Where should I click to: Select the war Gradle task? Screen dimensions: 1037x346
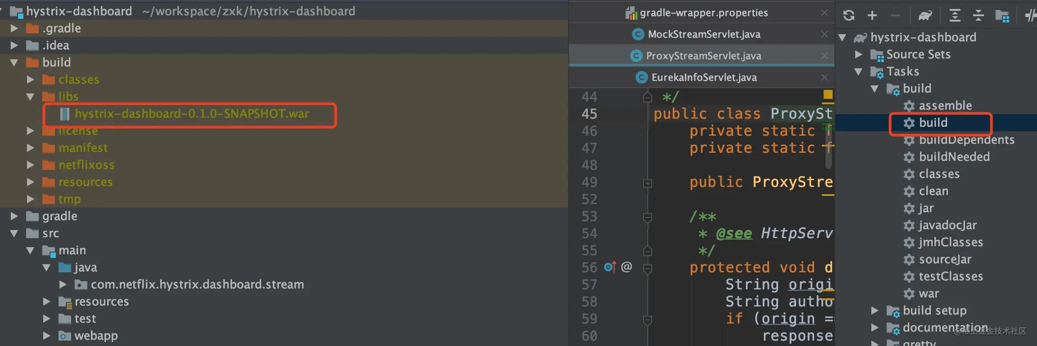pyautogui.click(x=929, y=293)
